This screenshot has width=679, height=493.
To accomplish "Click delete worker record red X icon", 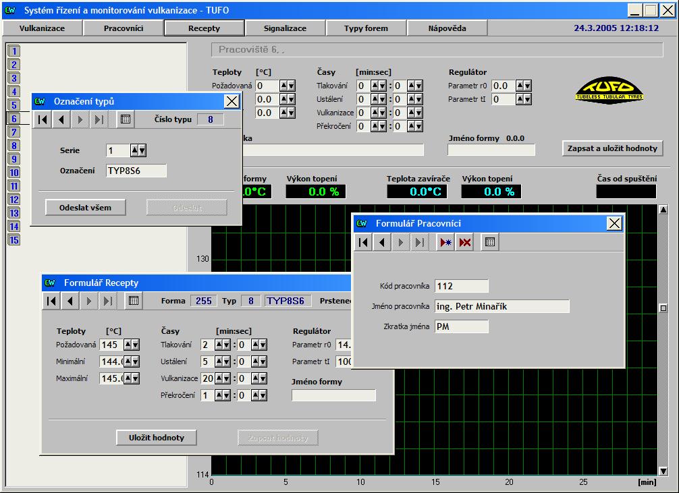I will coord(464,243).
